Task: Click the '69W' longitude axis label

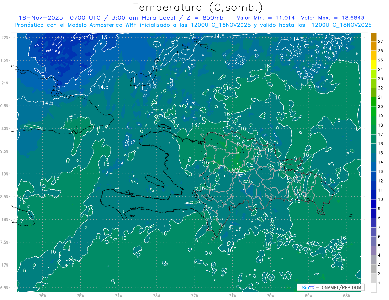Action: pos(309,296)
